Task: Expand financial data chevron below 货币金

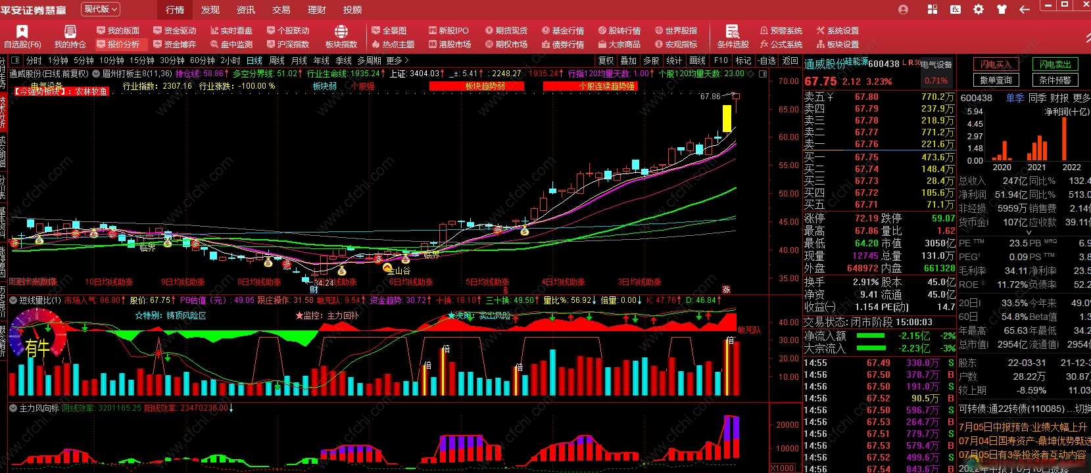Action: click(1029, 232)
